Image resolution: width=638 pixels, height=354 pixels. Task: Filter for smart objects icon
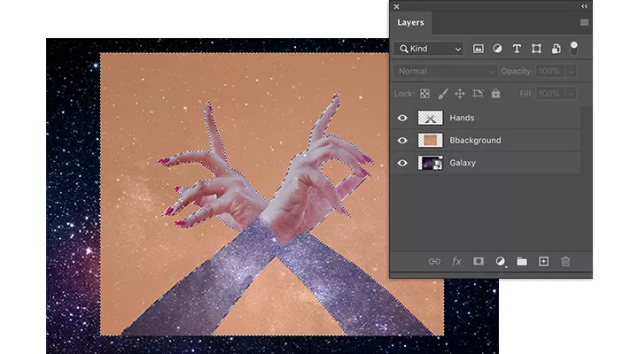pos(556,49)
